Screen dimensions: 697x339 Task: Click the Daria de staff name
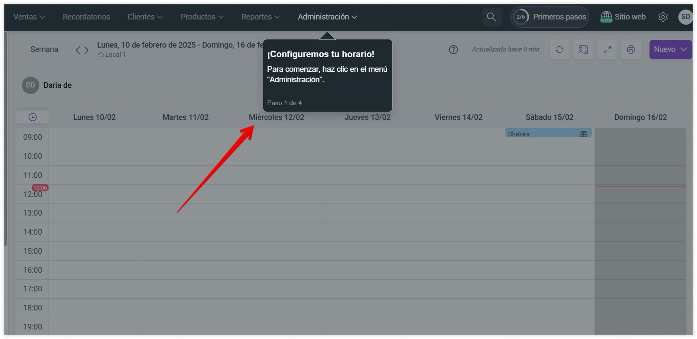click(x=58, y=85)
